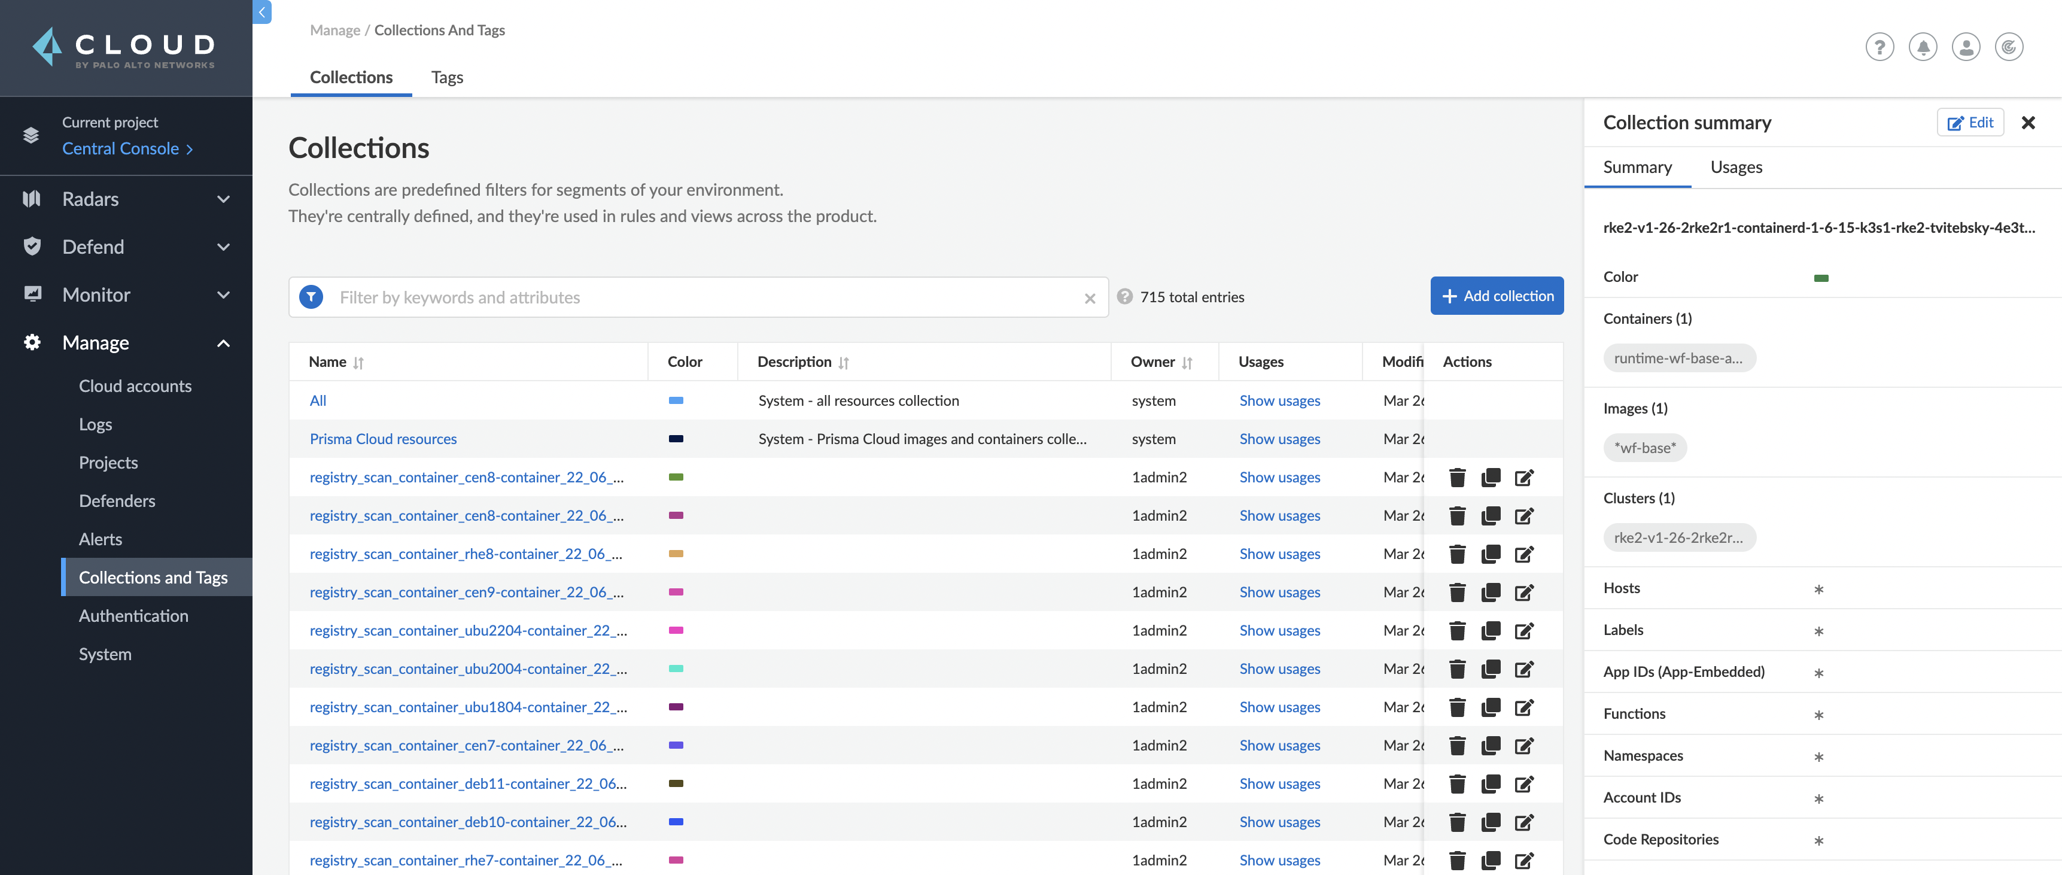The image size is (2062, 875).
Task: Expand the Radars menu section
Action: click(x=126, y=199)
